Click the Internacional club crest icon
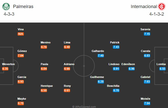 (x=162, y=7)
